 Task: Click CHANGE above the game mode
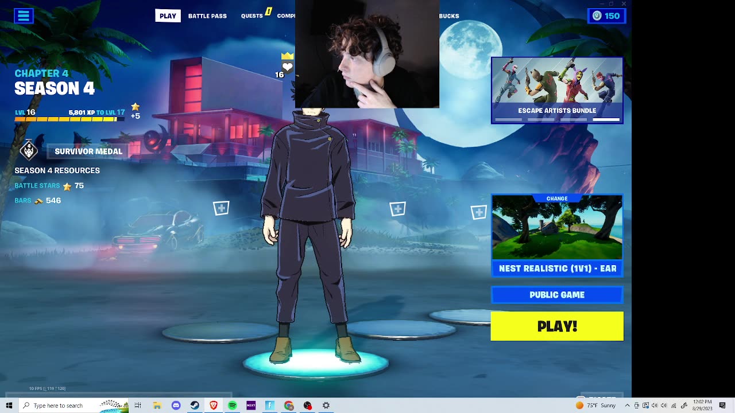pyautogui.click(x=557, y=198)
